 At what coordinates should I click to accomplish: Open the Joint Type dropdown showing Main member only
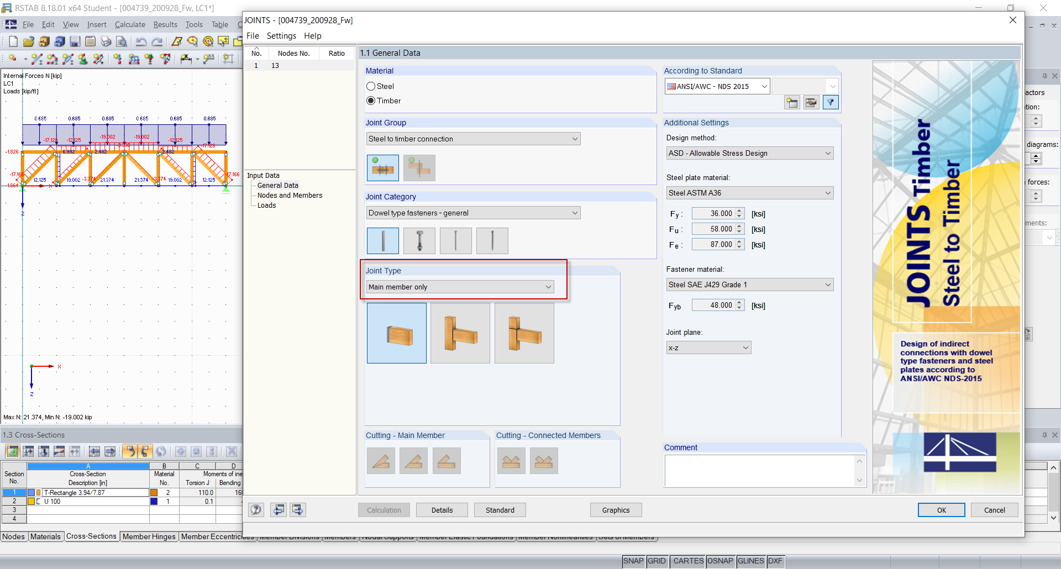click(x=548, y=287)
